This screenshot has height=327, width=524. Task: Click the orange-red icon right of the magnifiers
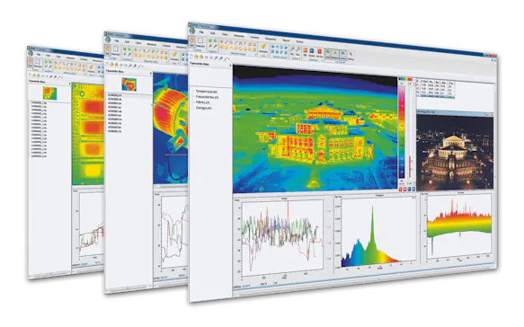point(306,50)
